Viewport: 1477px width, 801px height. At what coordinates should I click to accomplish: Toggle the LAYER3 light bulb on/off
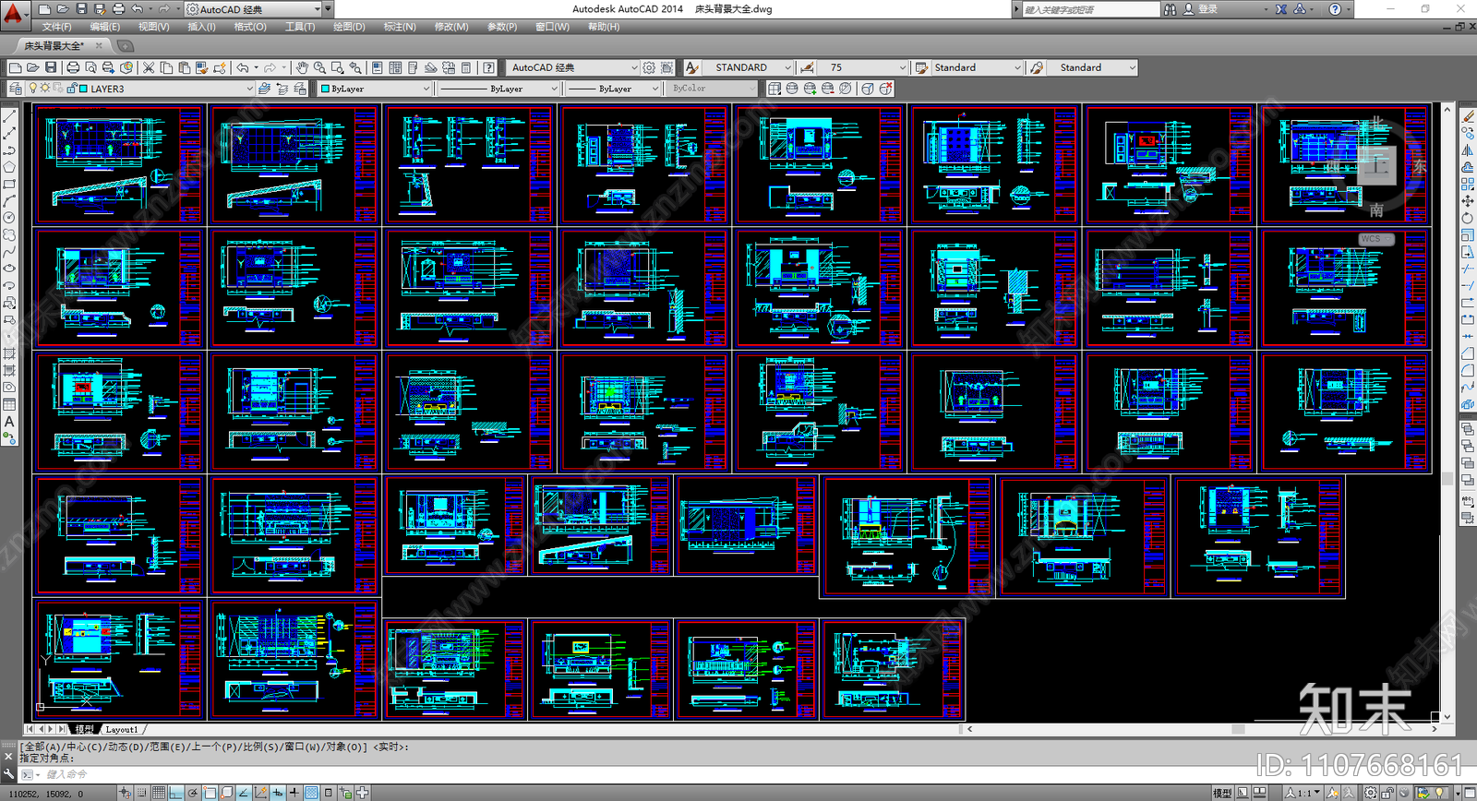33,89
